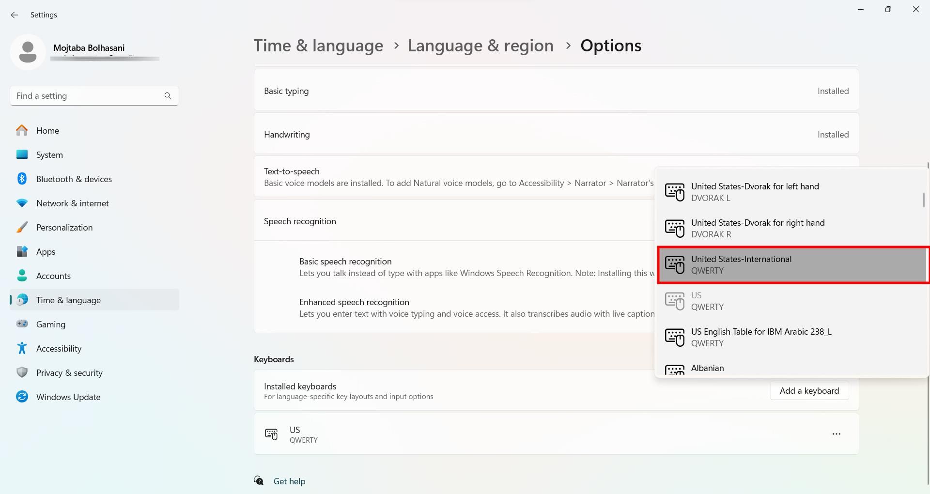This screenshot has height=494, width=930.
Task: Click the Windows Update icon
Action: (x=22, y=397)
